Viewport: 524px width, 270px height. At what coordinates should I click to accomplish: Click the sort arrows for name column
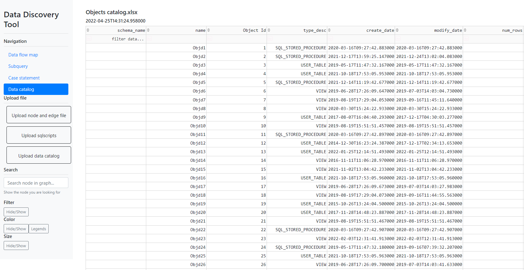(x=148, y=30)
